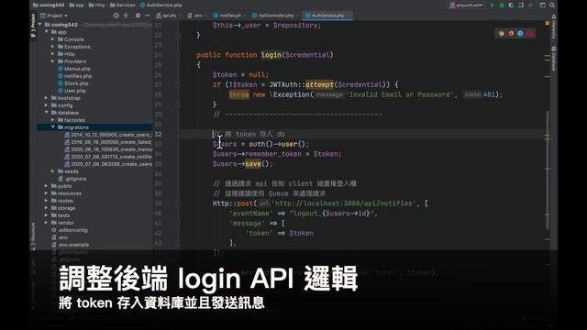This screenshot has height=330, width=587.
Task: Open notifies.php in project tree
Action: [75, 76]
